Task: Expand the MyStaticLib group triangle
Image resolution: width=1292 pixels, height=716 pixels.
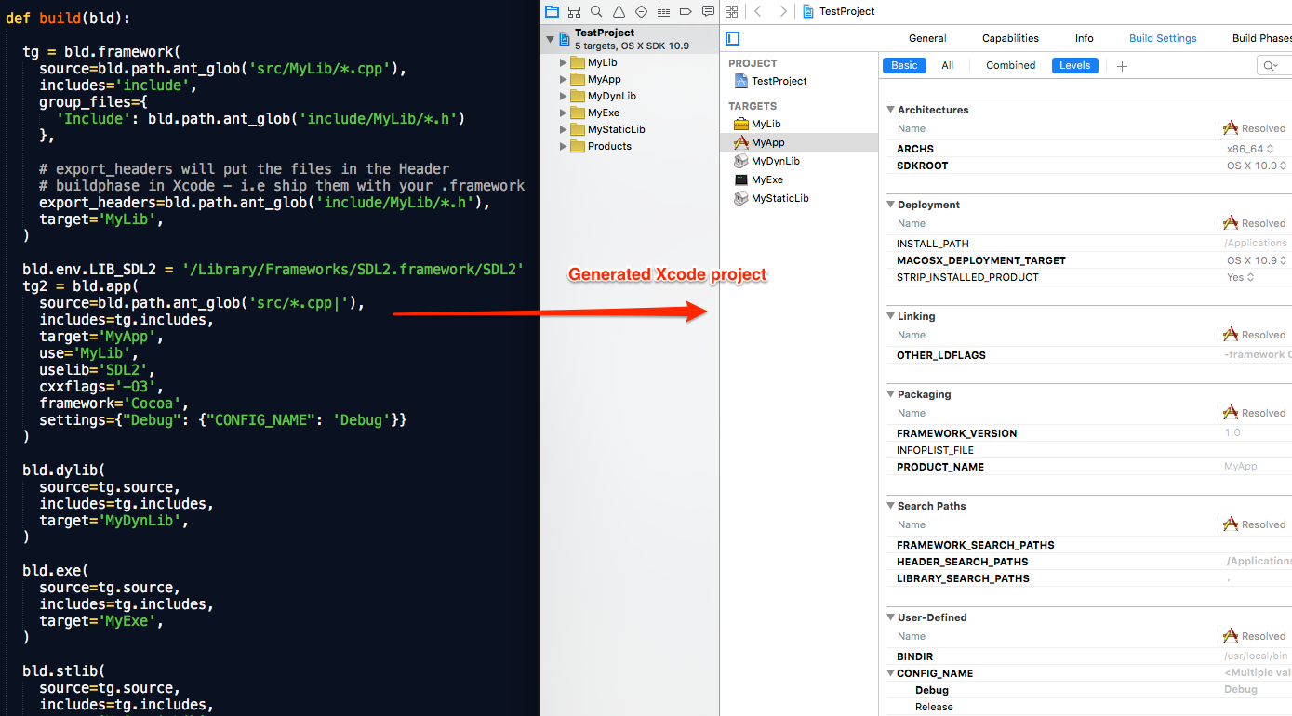Action: 564,129
